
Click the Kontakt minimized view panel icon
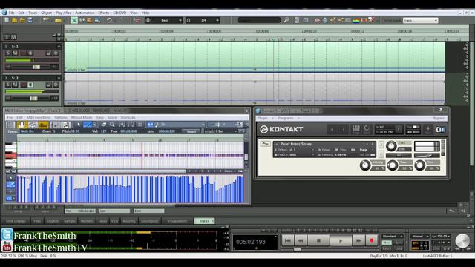[x=440, y=129]
